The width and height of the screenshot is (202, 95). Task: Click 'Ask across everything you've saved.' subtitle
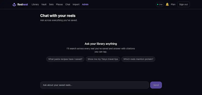pyautogui.click(x=59, y=20)
